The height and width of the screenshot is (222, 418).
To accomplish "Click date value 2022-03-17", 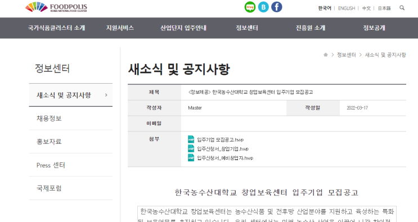I will (x=357, y=108).
